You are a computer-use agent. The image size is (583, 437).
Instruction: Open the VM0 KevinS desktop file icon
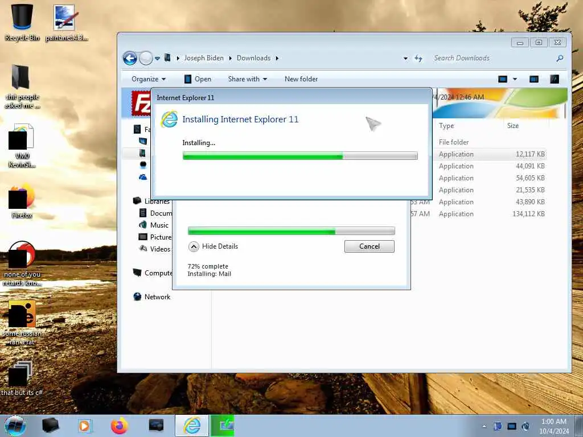point(22,146)
